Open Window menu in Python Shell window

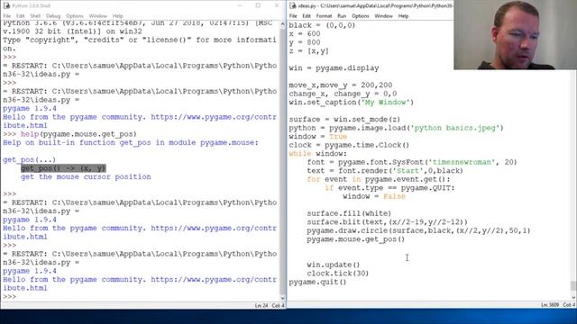(x=98, y=16)
